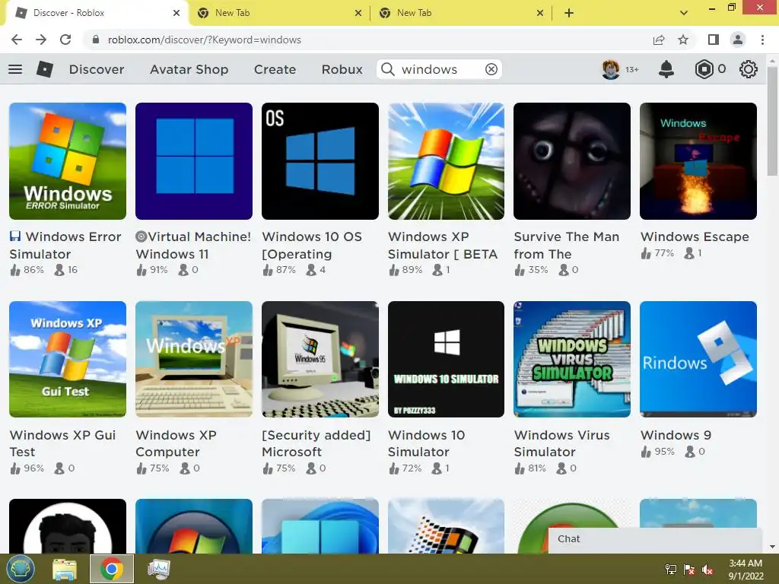Click the page vertical scrollbar thumb
This screenshot has width=779, height=584.
tap(772, 122)
